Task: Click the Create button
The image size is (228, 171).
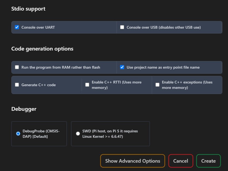Action: coord(208,161)
